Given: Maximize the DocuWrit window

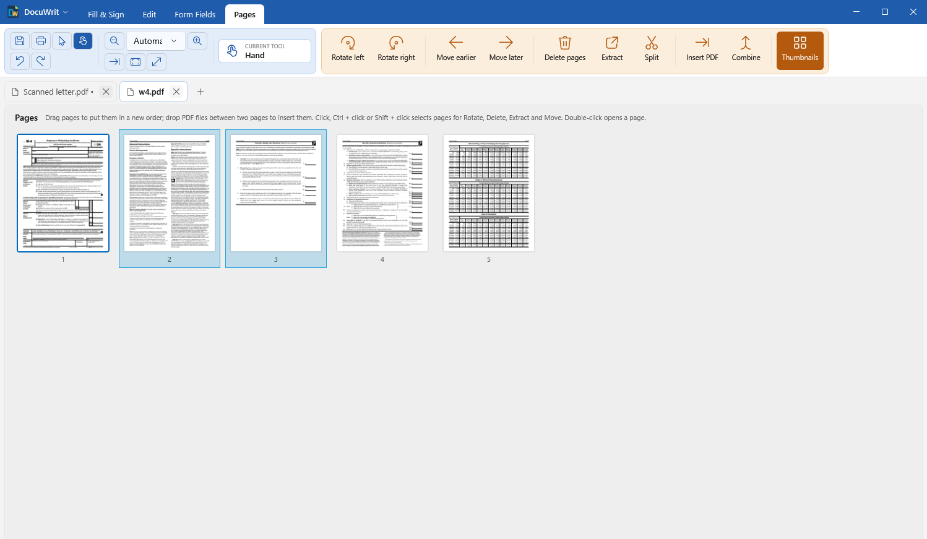Looking at the screenshot, I should click(885, 12).
